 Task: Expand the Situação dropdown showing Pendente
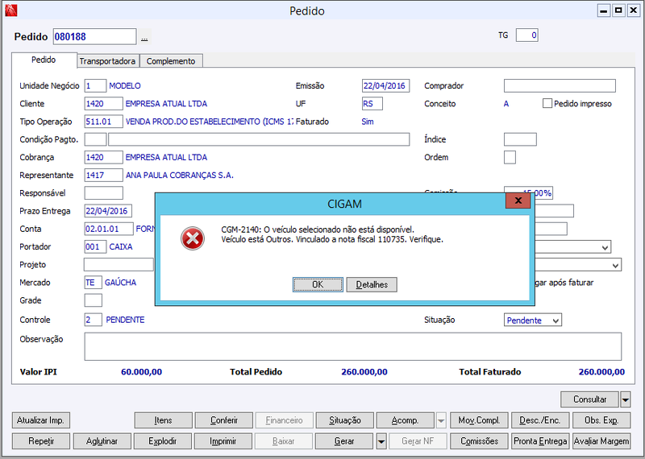tap(556, 320)
